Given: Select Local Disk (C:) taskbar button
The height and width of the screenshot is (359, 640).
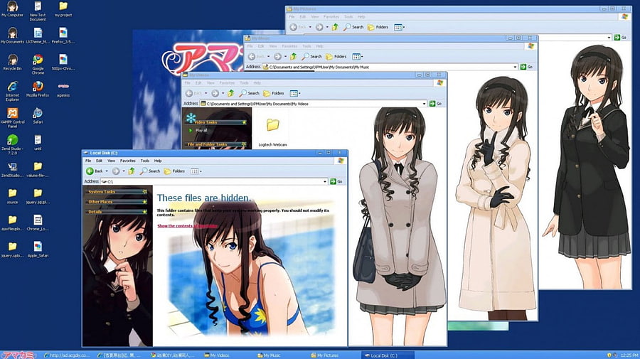Looking at the screenshot, I should (388, 355).
